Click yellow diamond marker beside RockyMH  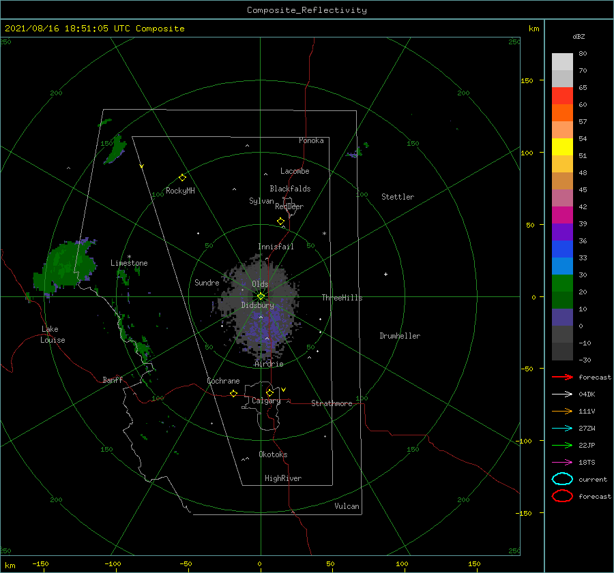pyautogui.click(x=182, y=178)
